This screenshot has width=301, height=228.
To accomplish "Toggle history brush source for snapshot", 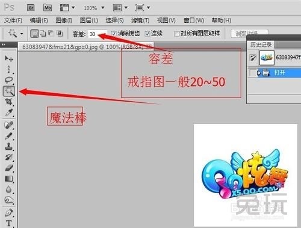I will coord(253,58).
